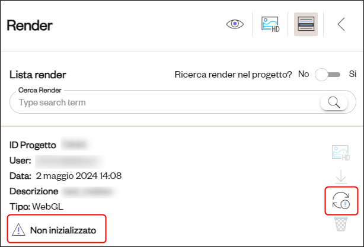Click the 'Si' label beside switch
364x247 pixels.
point(353,74)
